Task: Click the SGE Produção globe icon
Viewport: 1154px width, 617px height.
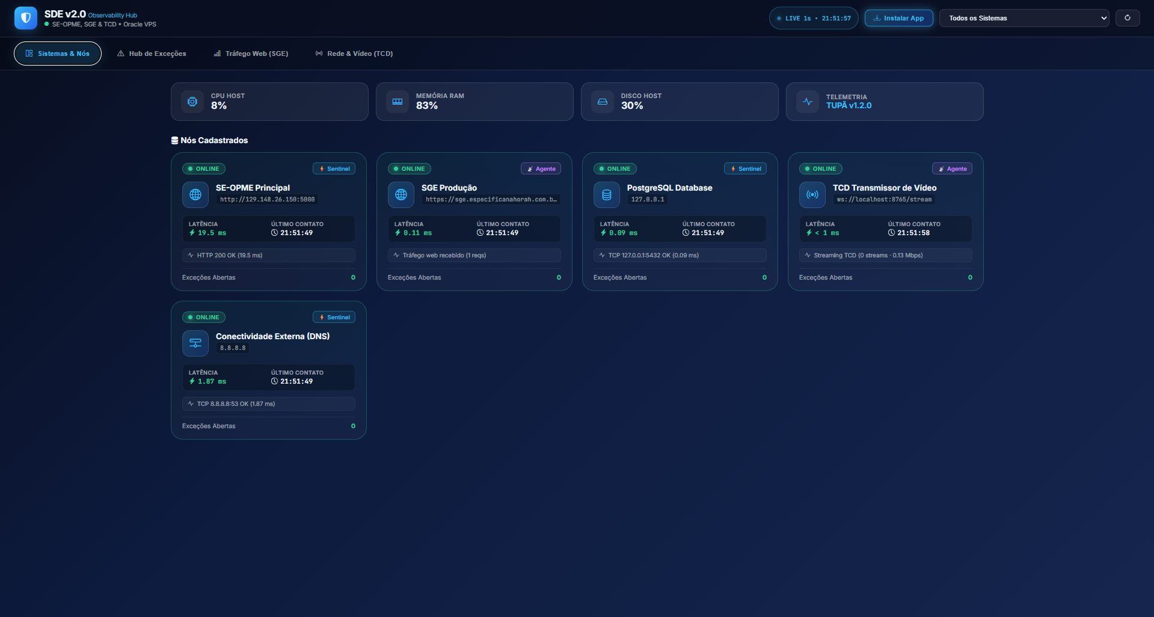Action: point(401,195)
